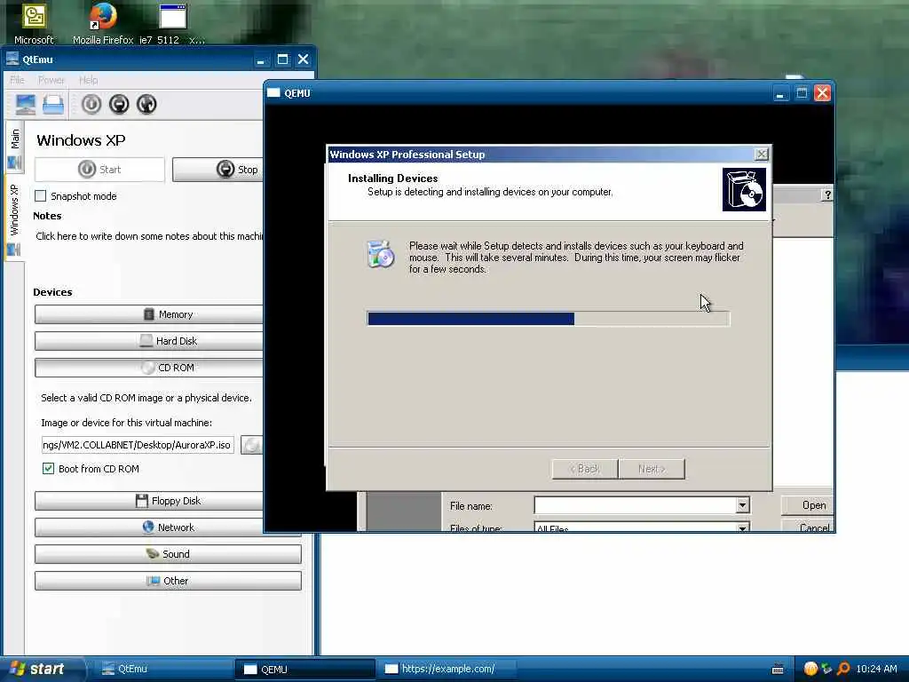Click the File name input field
The image size is (909, 682).
coord(636,505)
